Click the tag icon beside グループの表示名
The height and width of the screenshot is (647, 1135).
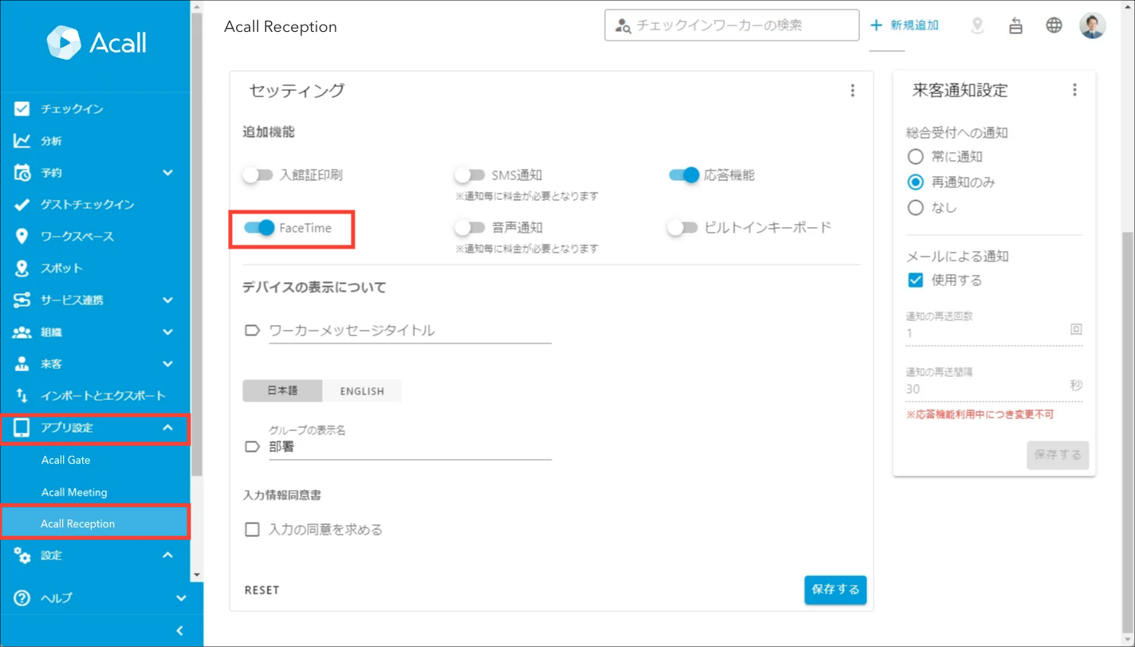click(x=253, y=447)
